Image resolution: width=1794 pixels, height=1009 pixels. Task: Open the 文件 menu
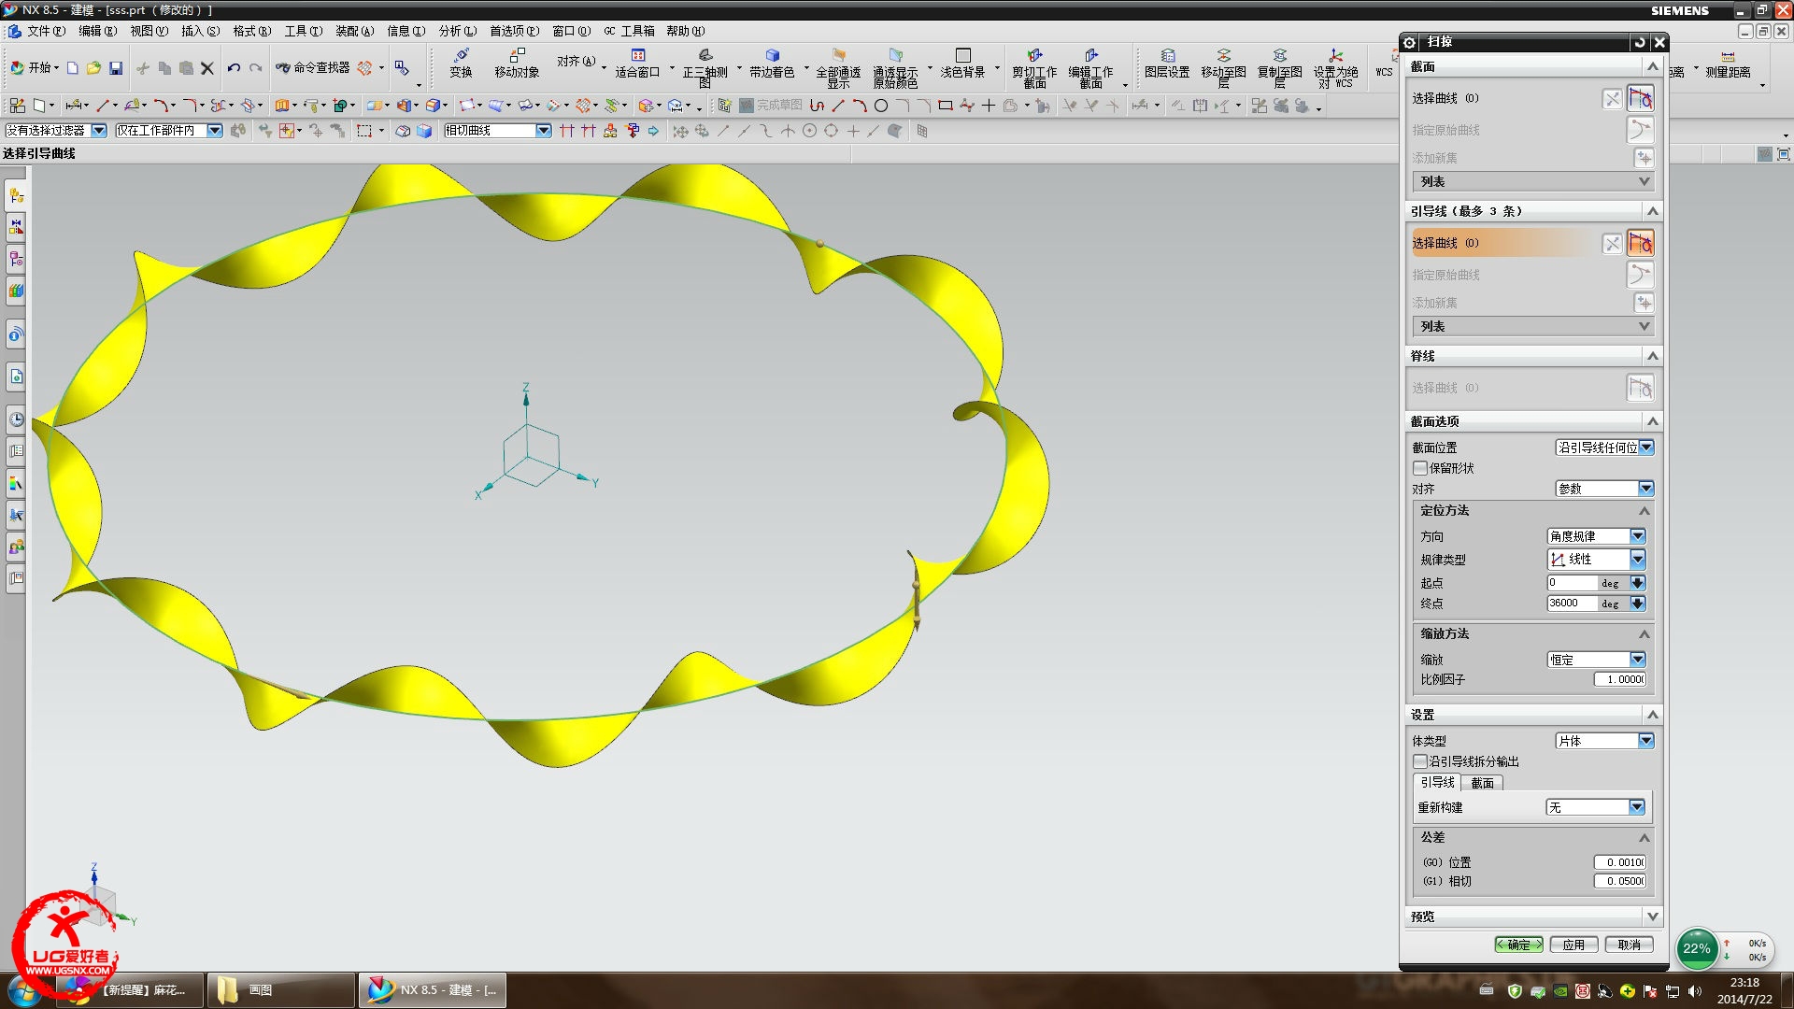point(46,31)
